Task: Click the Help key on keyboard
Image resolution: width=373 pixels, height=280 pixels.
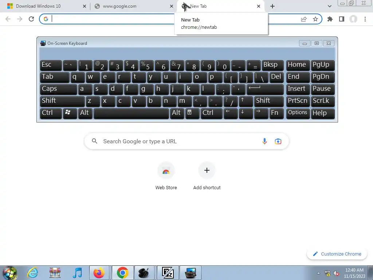Action: [323, 113]
